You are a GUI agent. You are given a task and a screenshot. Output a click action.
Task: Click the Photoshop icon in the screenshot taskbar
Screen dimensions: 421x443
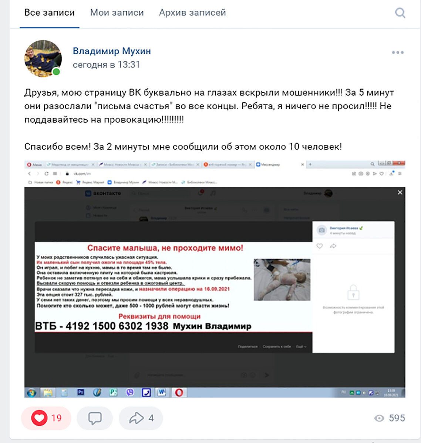point(81,392)
